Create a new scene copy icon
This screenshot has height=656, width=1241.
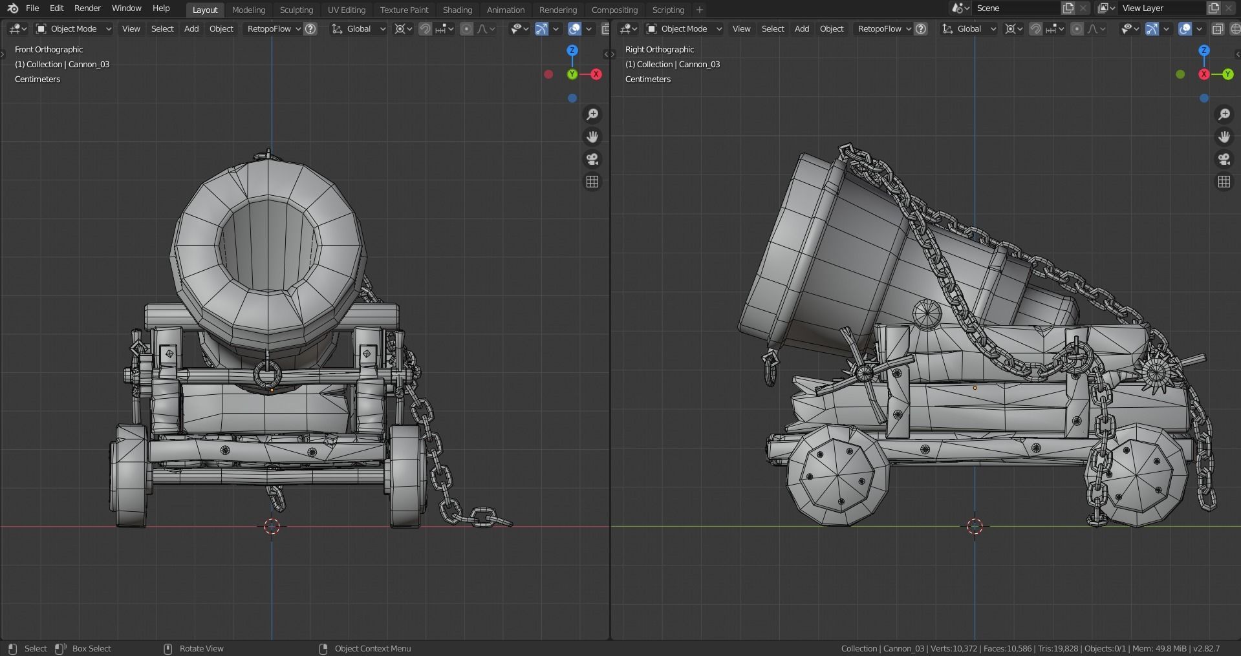(1068, 8)
